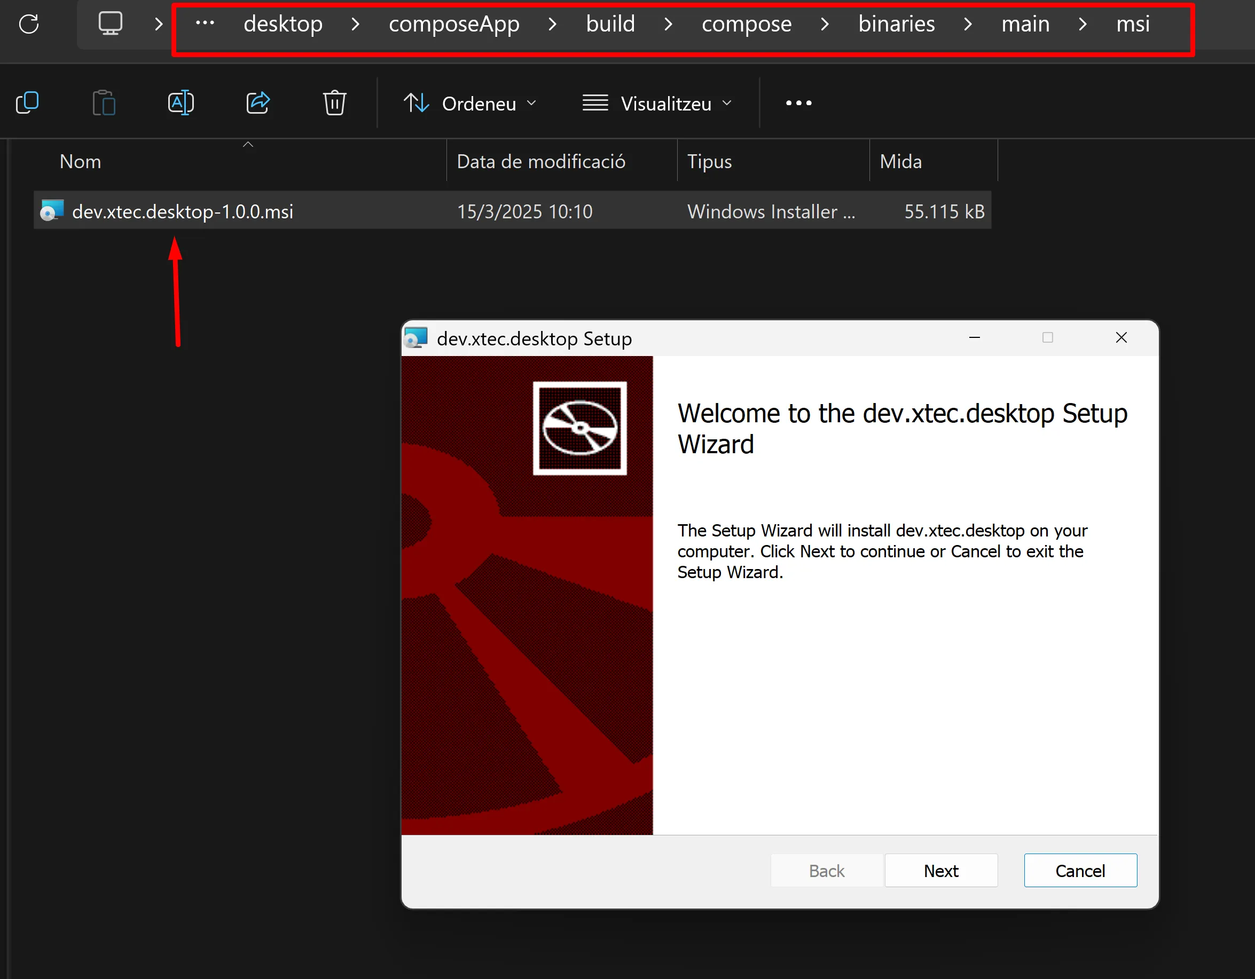This screenshot has height=979, width=1255.
Task: Click the refresh icon in address bar
Action: click(29, 24)
